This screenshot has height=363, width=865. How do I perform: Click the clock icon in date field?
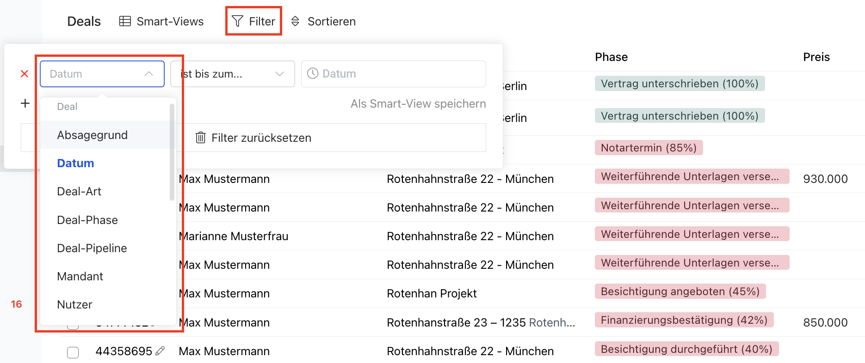point(313,73)
